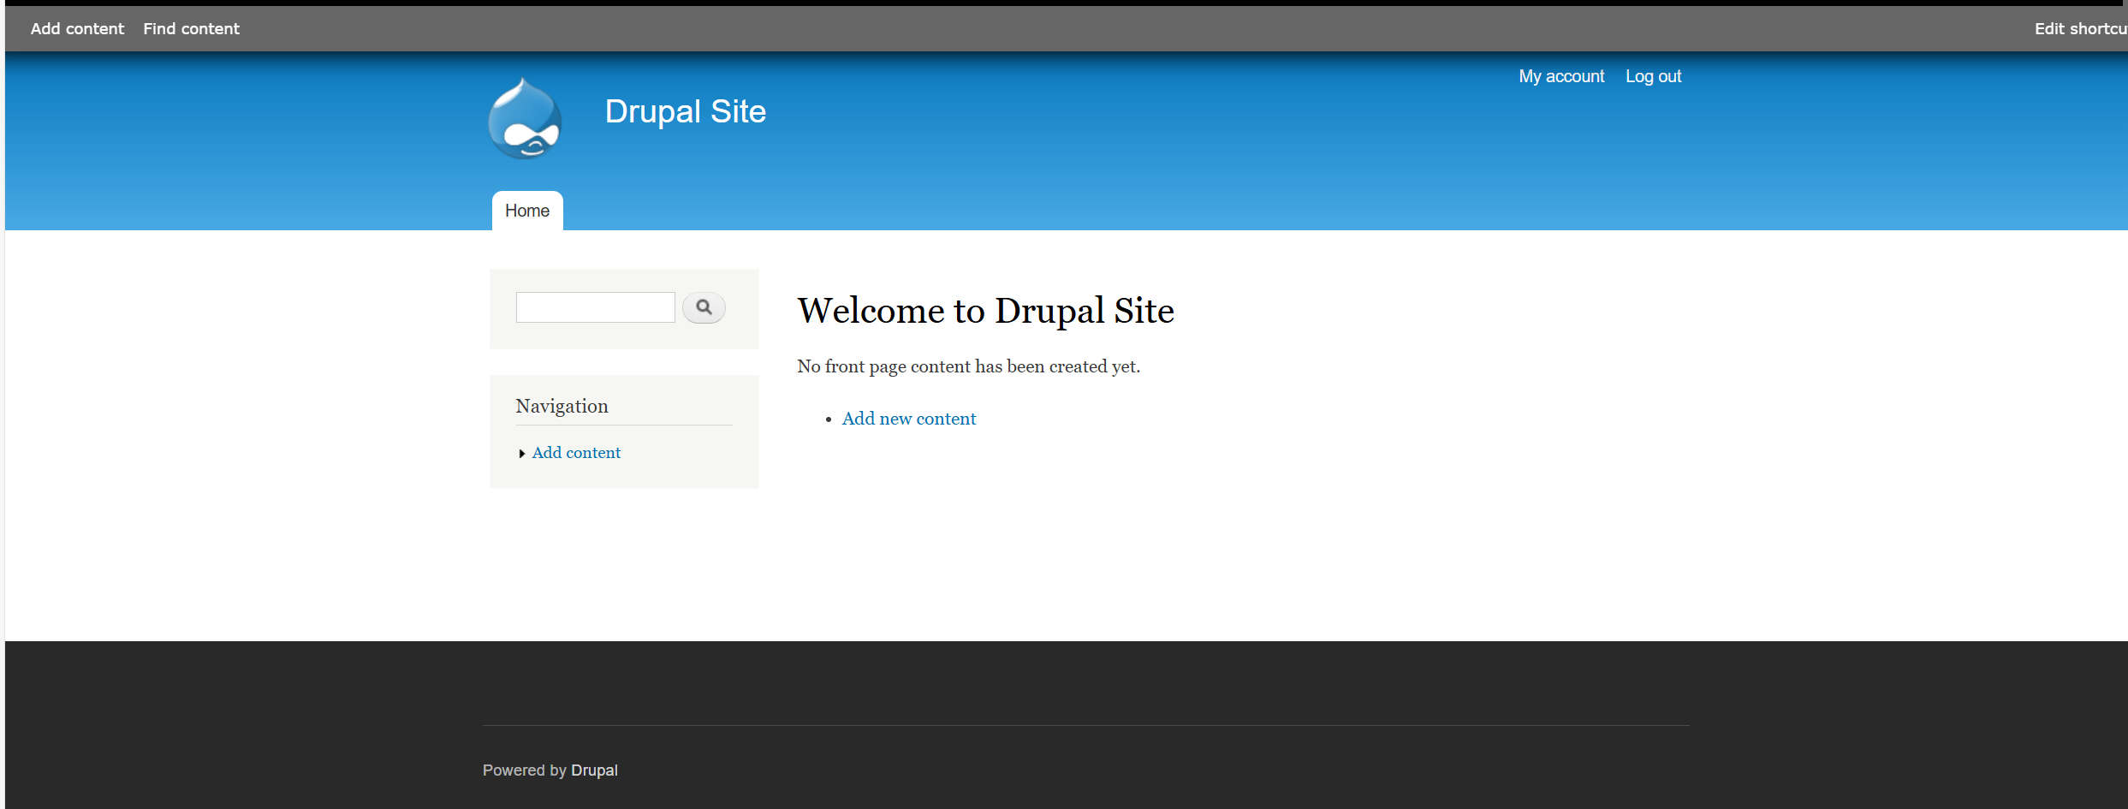Image resolution: width=2128 pixels, height=809 pixels.
Task: Click the Edit shortcuts link
Action: tap(2079, 29)
